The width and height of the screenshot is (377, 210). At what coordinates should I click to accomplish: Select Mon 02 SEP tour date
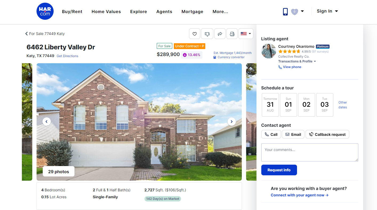pyautogui.click(x=307, y=105)
